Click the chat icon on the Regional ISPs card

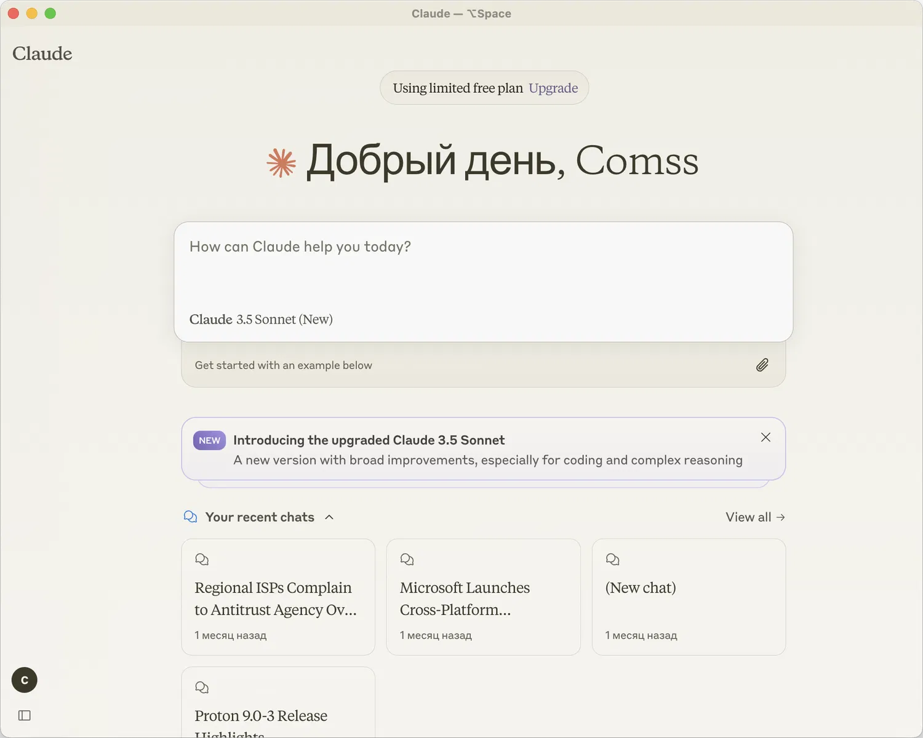(202, 559)
